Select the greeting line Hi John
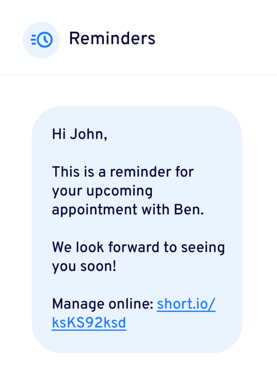This screenshot has width=277, height=389. tap(79, 134)
